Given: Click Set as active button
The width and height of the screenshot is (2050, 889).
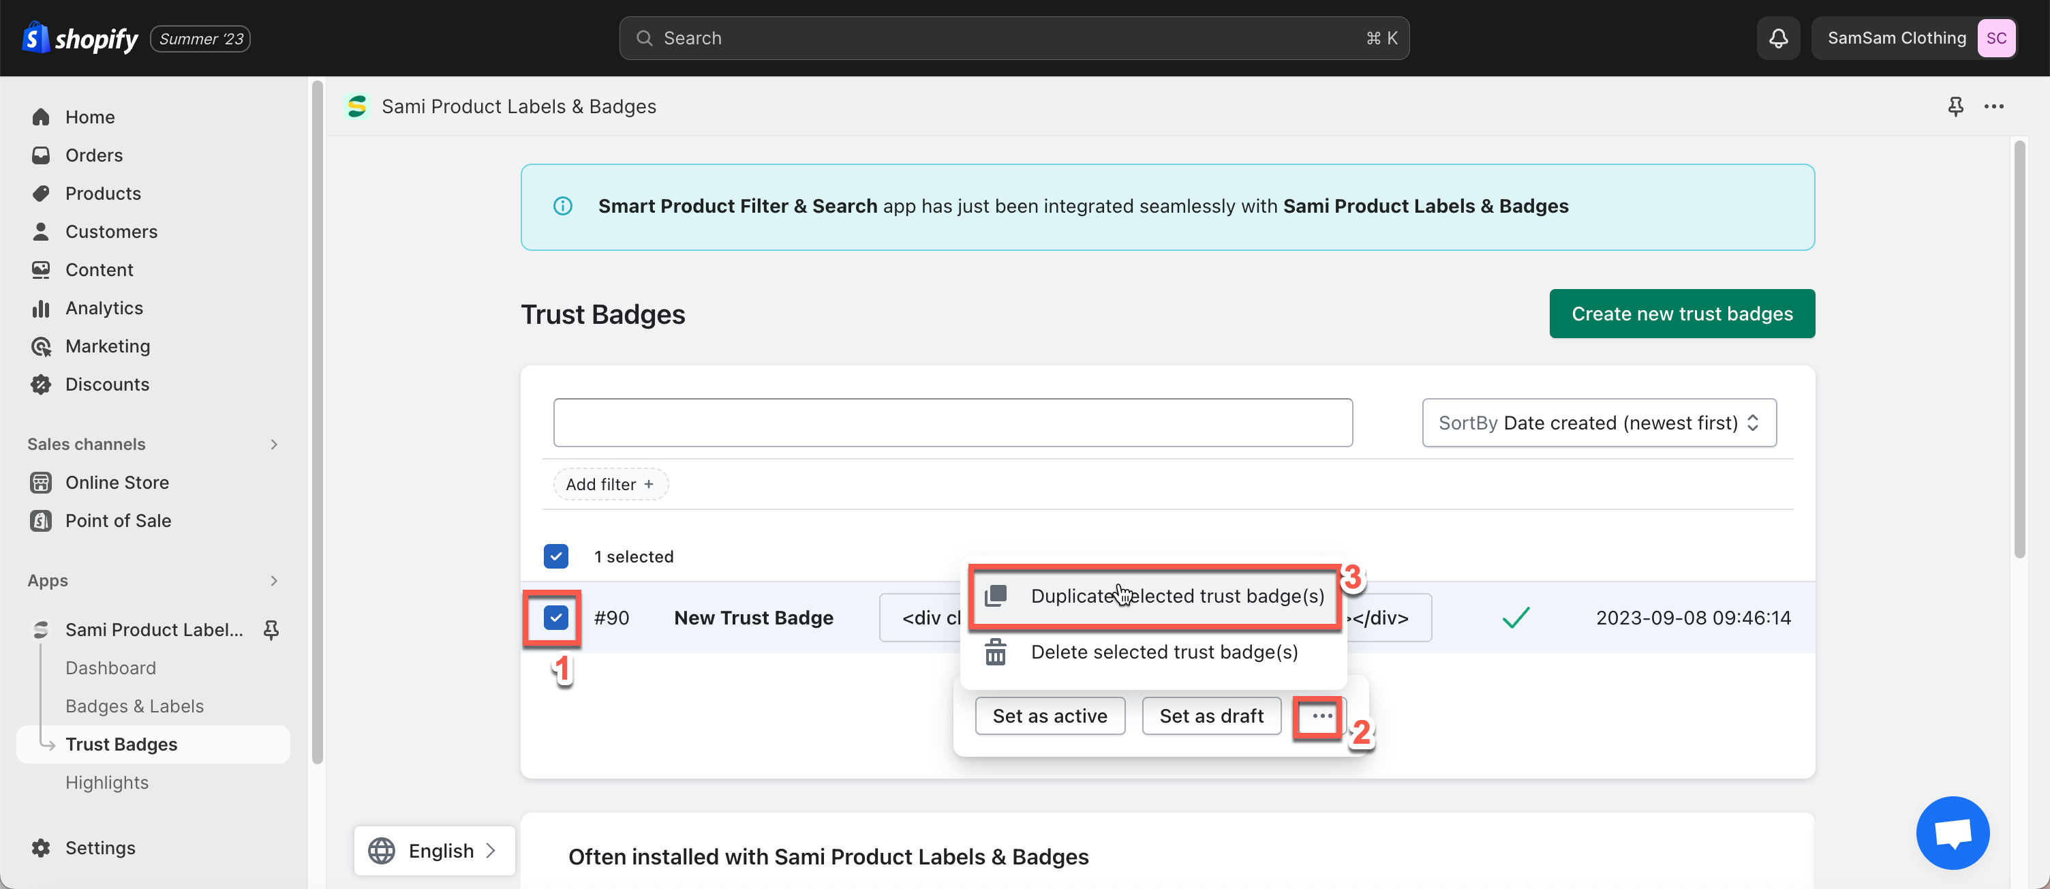Looking at the screenshot, I should (1050, 717).
